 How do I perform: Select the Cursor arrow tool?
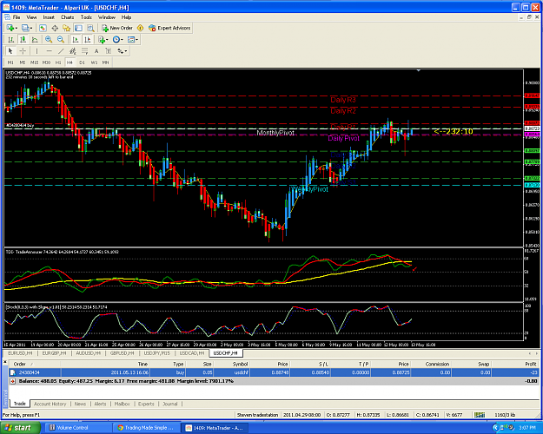tap(10, 51)
